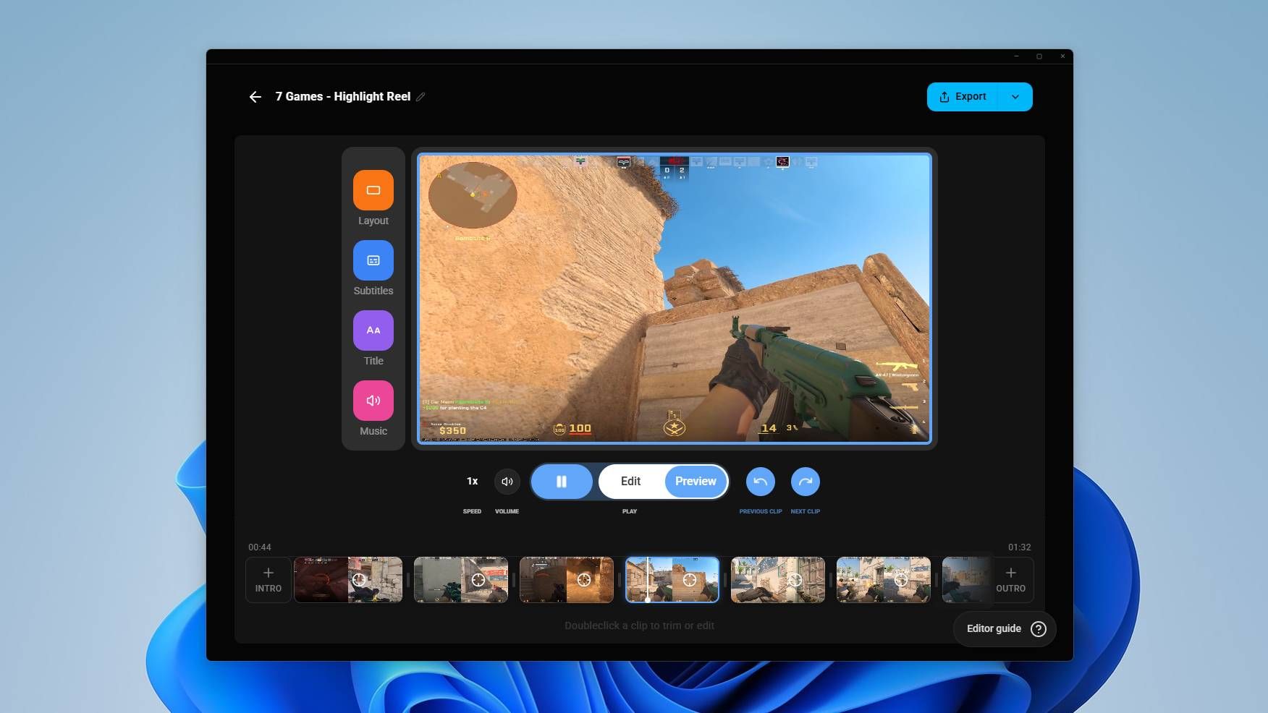Add an intro to the reel

(269, 579)
